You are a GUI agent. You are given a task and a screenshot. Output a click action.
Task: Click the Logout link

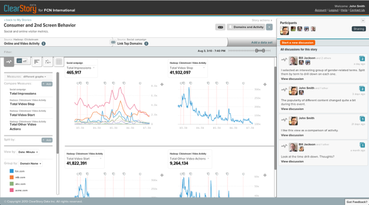pyautogui.click(x=334, y=10)
